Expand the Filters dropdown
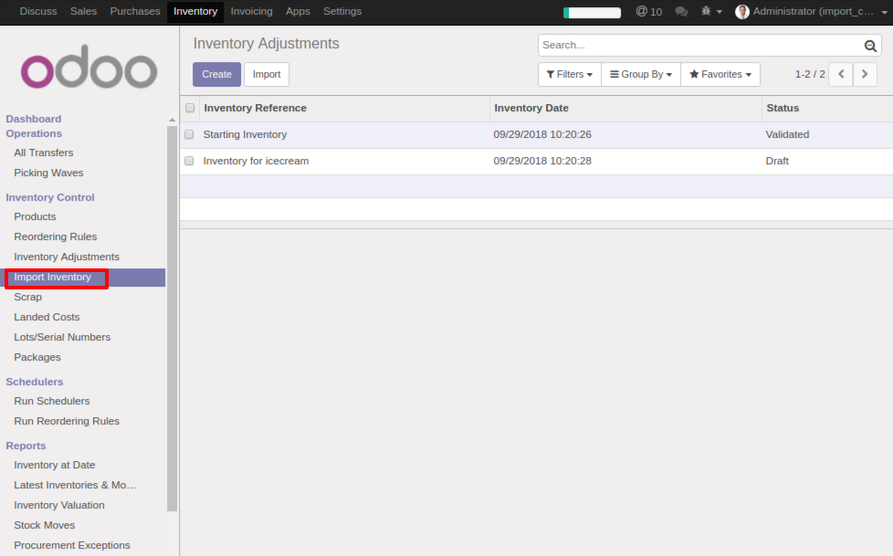Image resolution: width=893 pixels, height=556 pixels. pyautogui.click(x=570, y=74)
